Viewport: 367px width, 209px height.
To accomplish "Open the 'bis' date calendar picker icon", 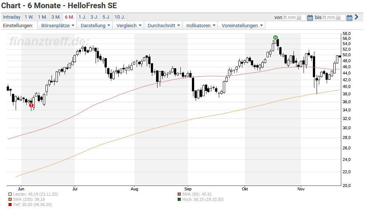I will 349,18.
